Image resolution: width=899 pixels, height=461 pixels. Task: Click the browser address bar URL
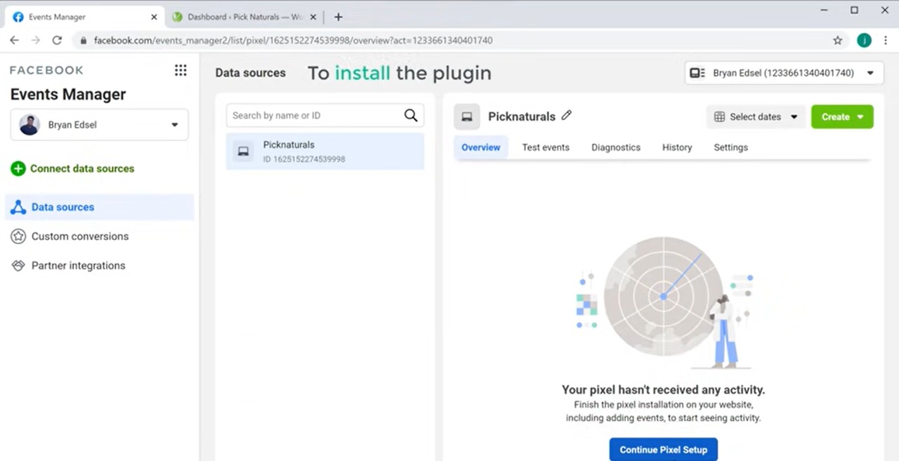(294, 41)
